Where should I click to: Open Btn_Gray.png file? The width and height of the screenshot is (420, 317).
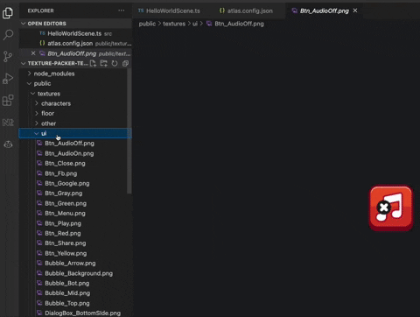75,194
